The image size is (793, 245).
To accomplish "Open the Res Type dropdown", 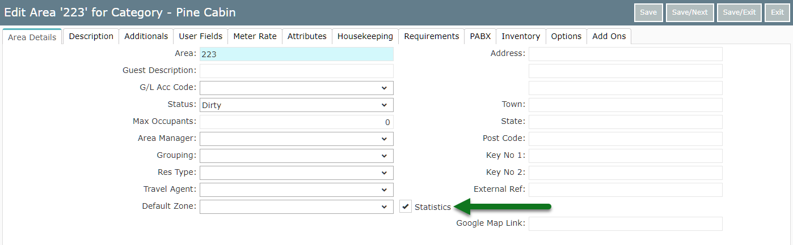I will tap(296, 173).
